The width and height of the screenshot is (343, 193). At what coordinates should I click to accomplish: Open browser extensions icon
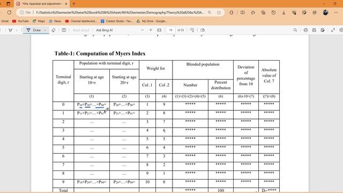tap(232, 12)
